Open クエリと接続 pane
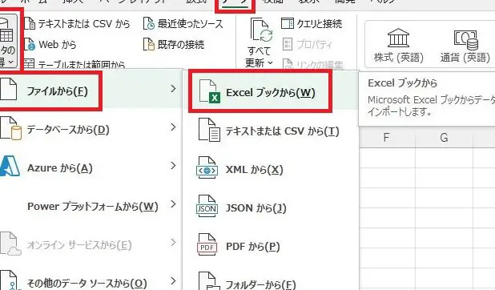495x290 pixels. 312,24
